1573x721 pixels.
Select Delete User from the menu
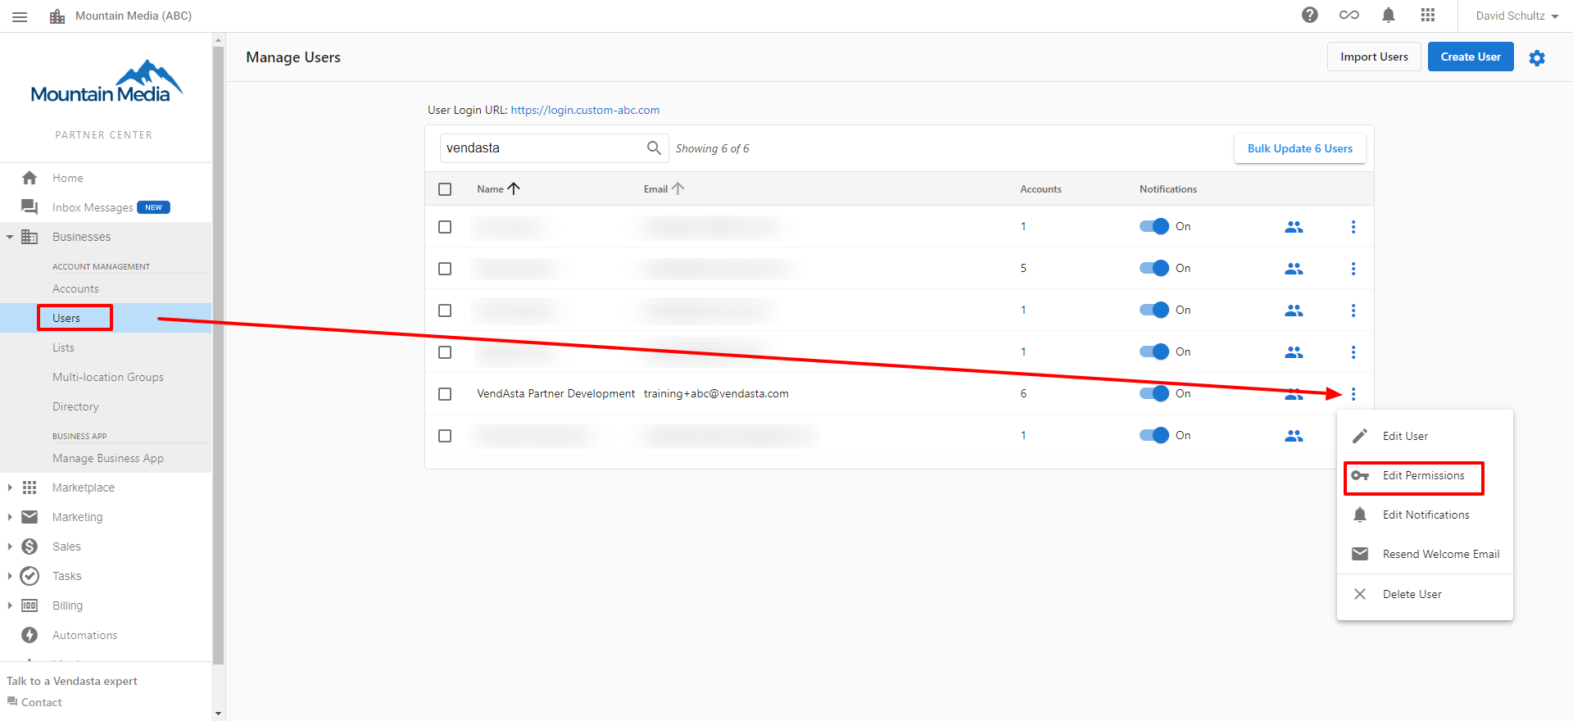click(1425, 594)
